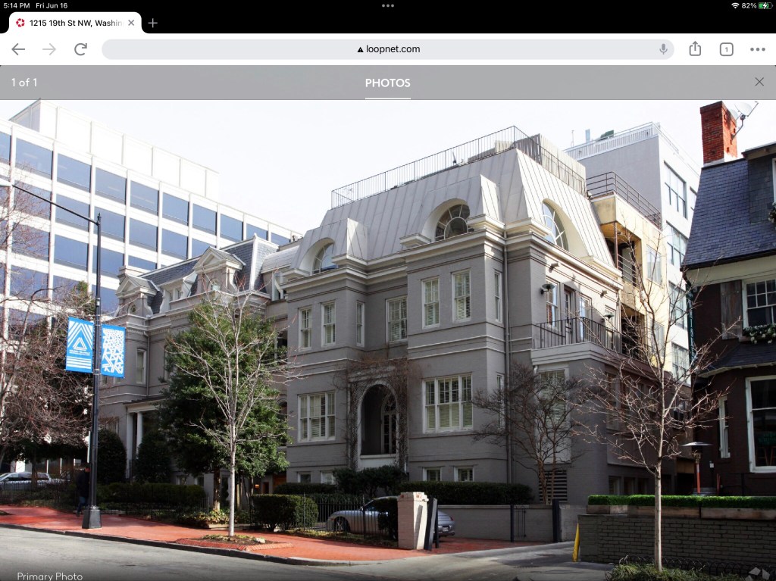The width and height of the screenshot is (776, 581).
Task: Click the loopnet.com address bar
Action: (387, 49)
